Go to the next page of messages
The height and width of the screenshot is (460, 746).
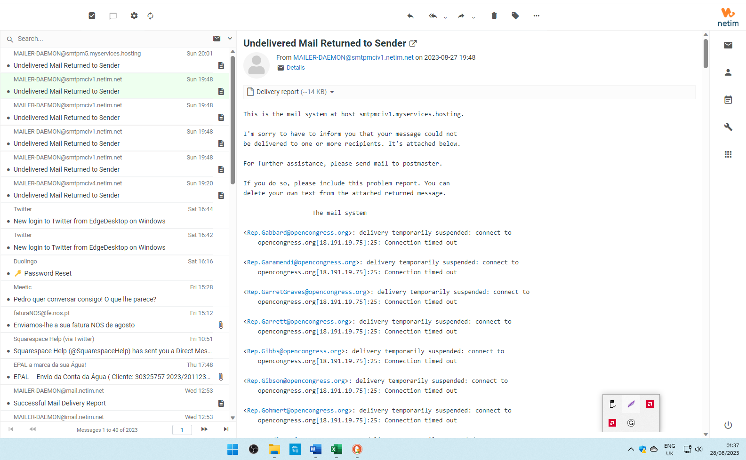tap(204, 429)
